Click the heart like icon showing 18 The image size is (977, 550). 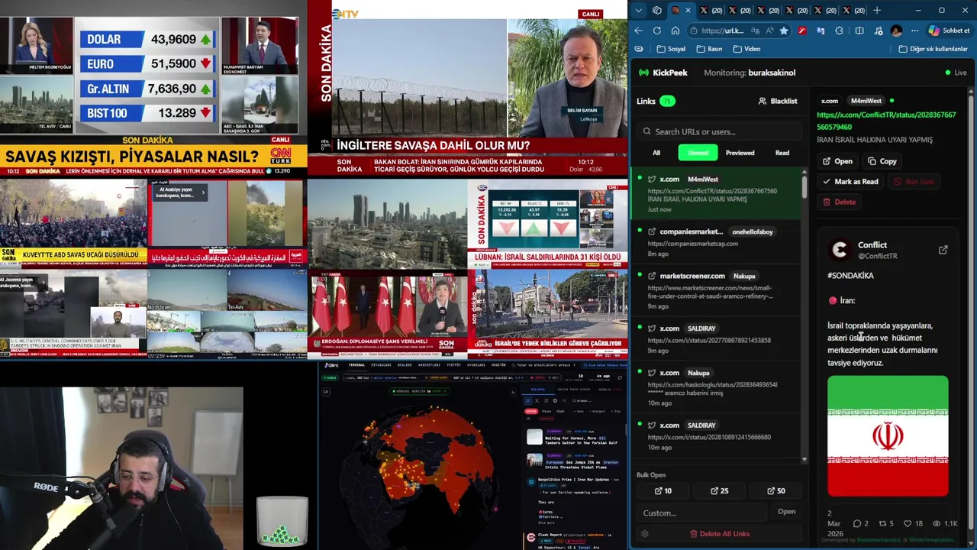pos(908,523)
